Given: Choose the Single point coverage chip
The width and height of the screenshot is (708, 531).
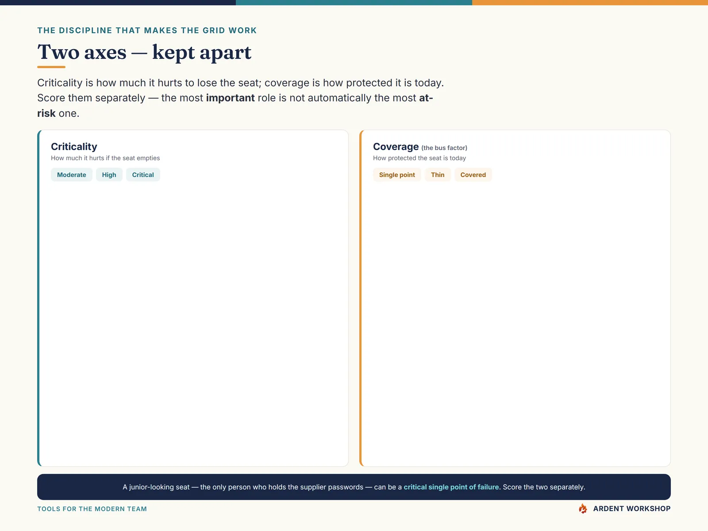Looking at the screenshot, I should tap(397, 175).
